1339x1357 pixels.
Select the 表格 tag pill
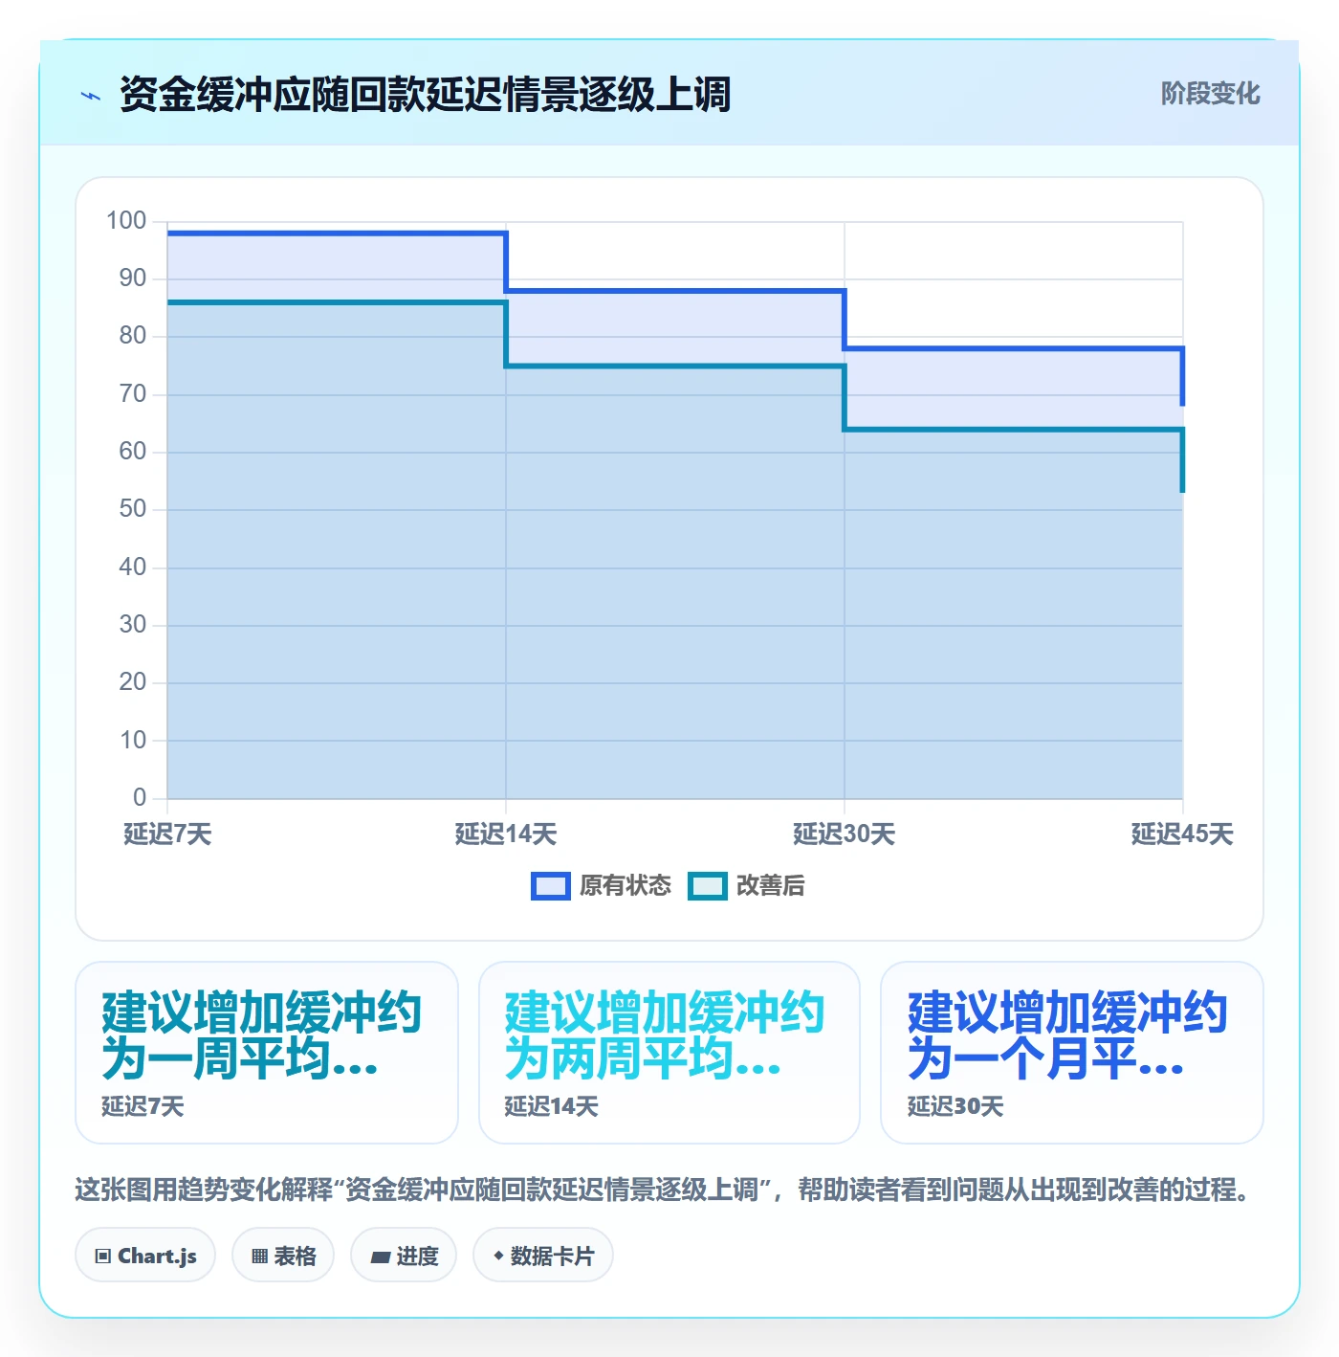pyautogui.click(x=283, y=1256)
